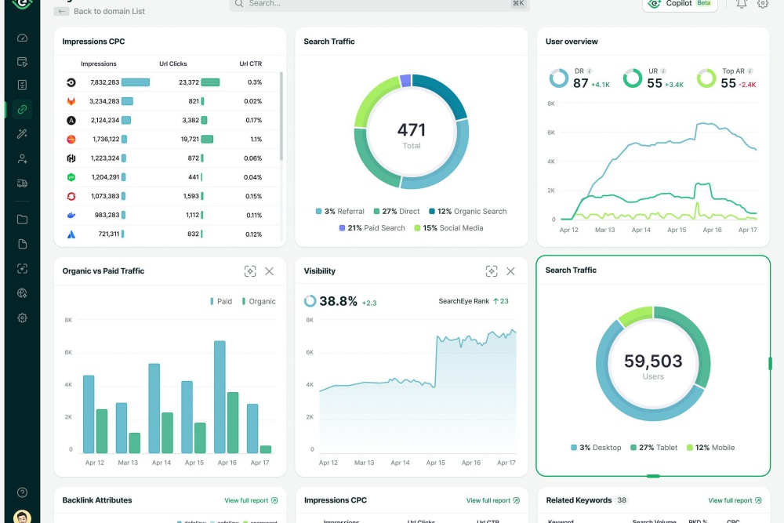
Task: View full report for bottom Impressions CPC
Action: [x=493, y=500]
